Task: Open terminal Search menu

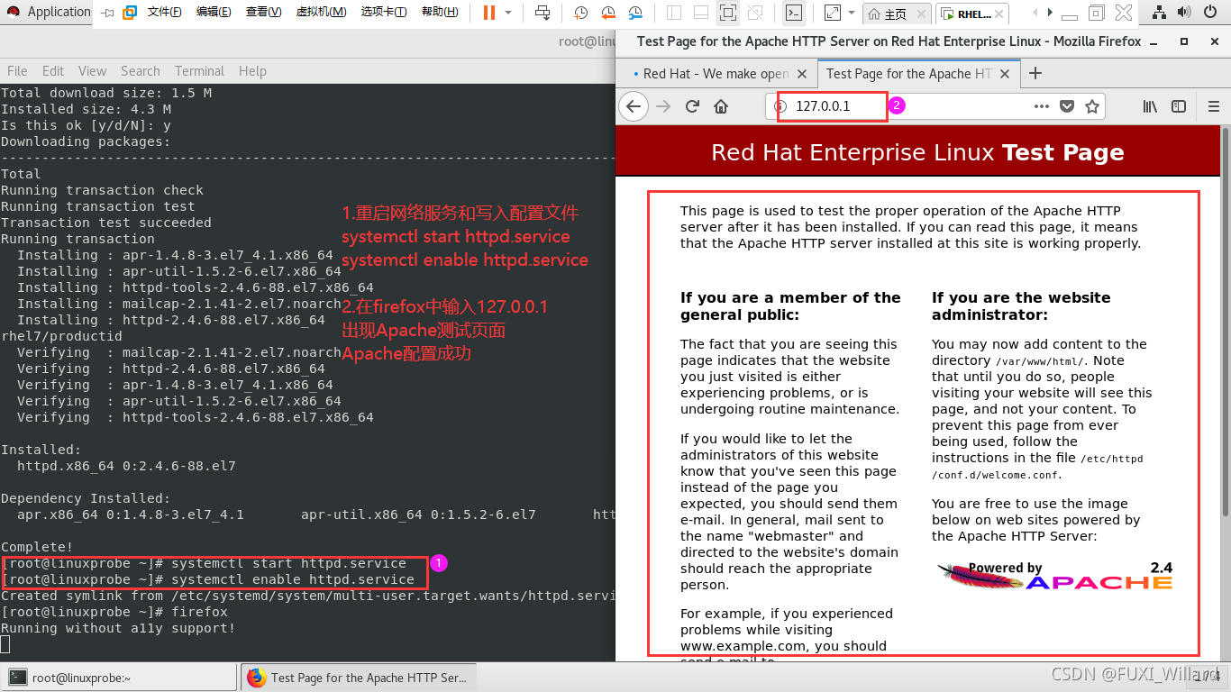Action: (x=140, y=71)
